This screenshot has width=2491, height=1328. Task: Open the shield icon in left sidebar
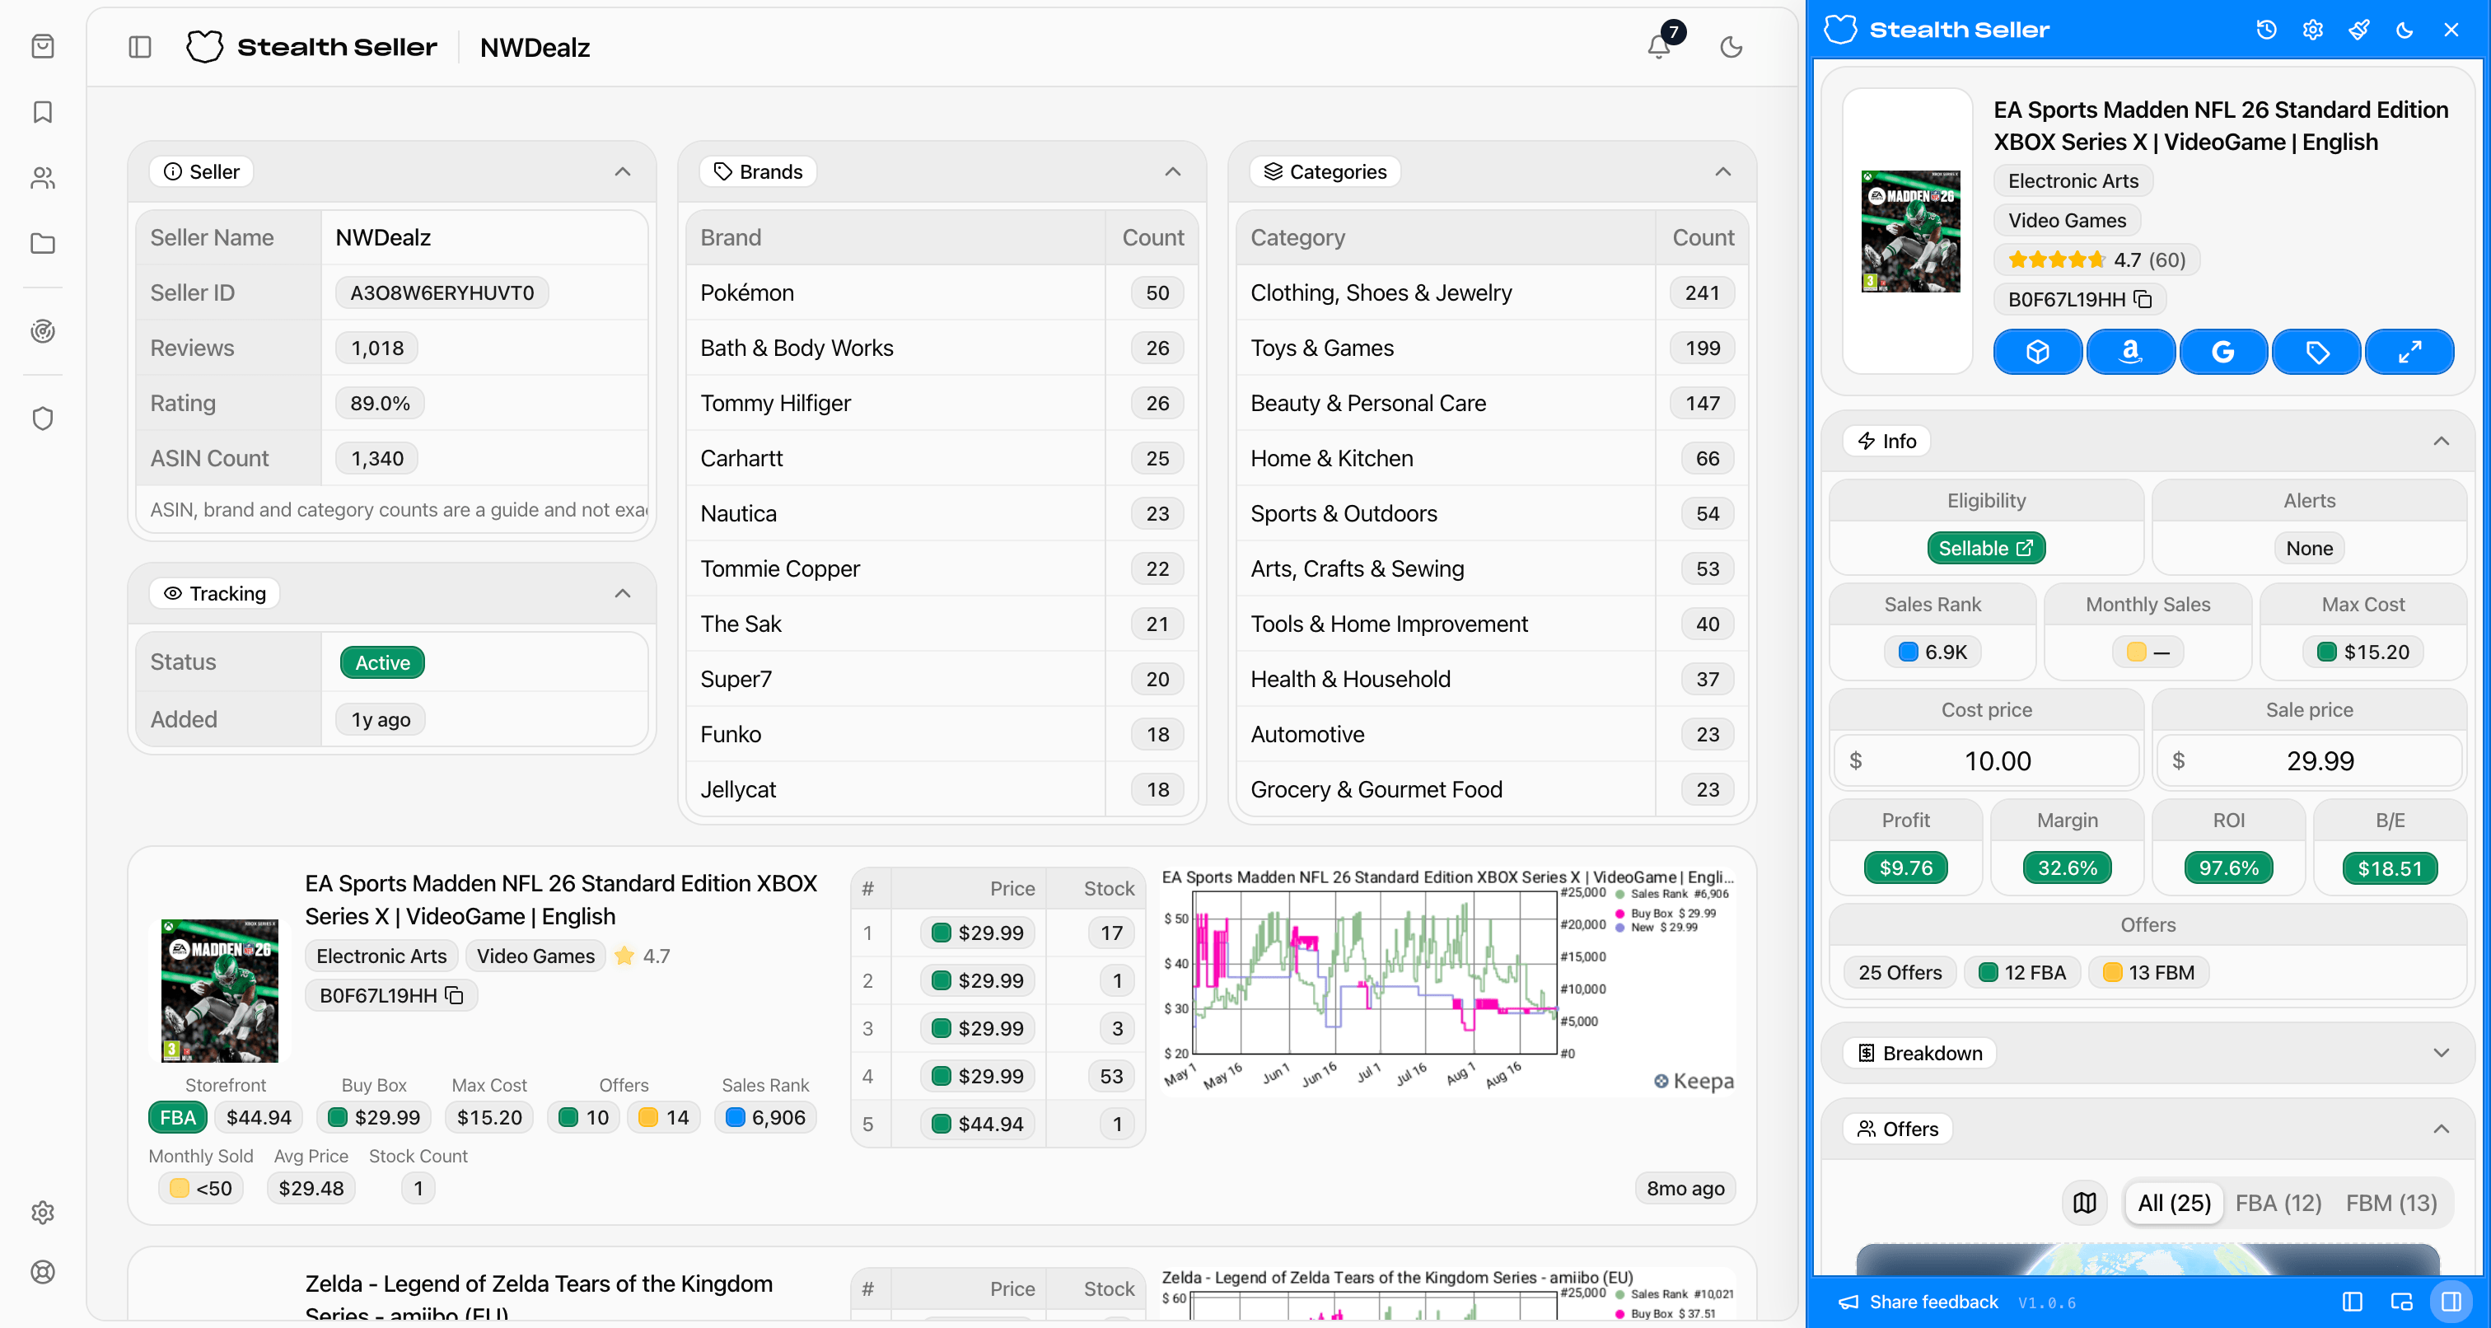point(43,418)
